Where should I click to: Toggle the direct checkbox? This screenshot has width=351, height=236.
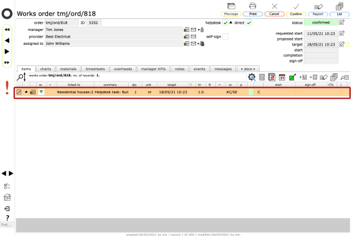point(249,23)
